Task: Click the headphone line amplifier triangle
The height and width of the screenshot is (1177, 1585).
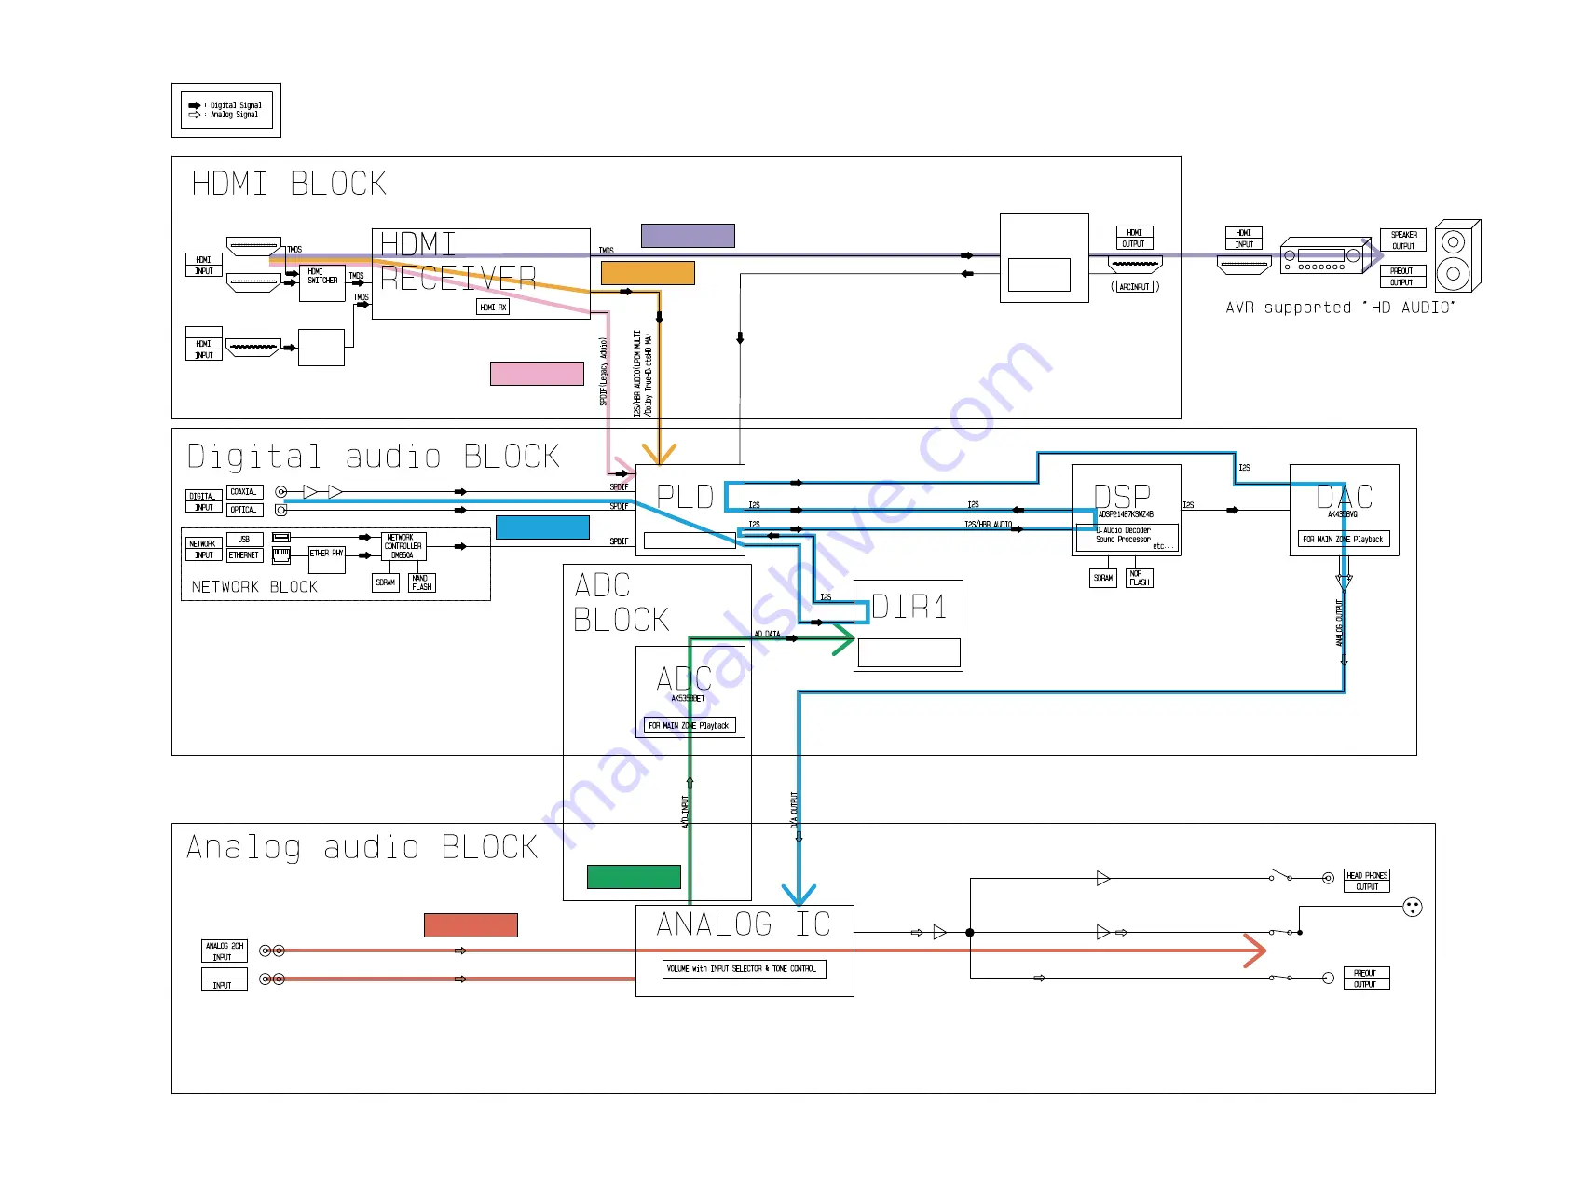Action: click(1103, 878)
